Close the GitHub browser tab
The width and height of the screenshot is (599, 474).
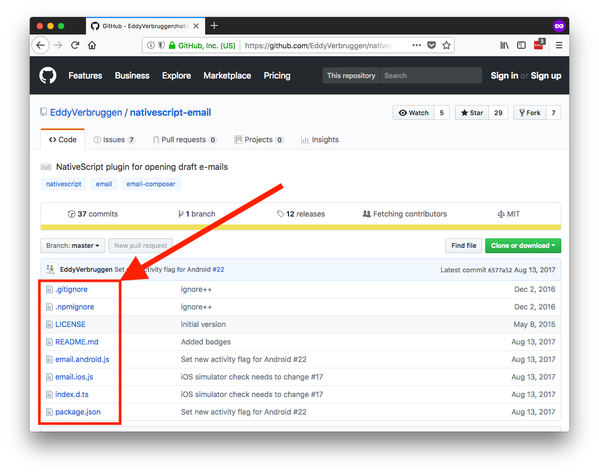point(196,26)
